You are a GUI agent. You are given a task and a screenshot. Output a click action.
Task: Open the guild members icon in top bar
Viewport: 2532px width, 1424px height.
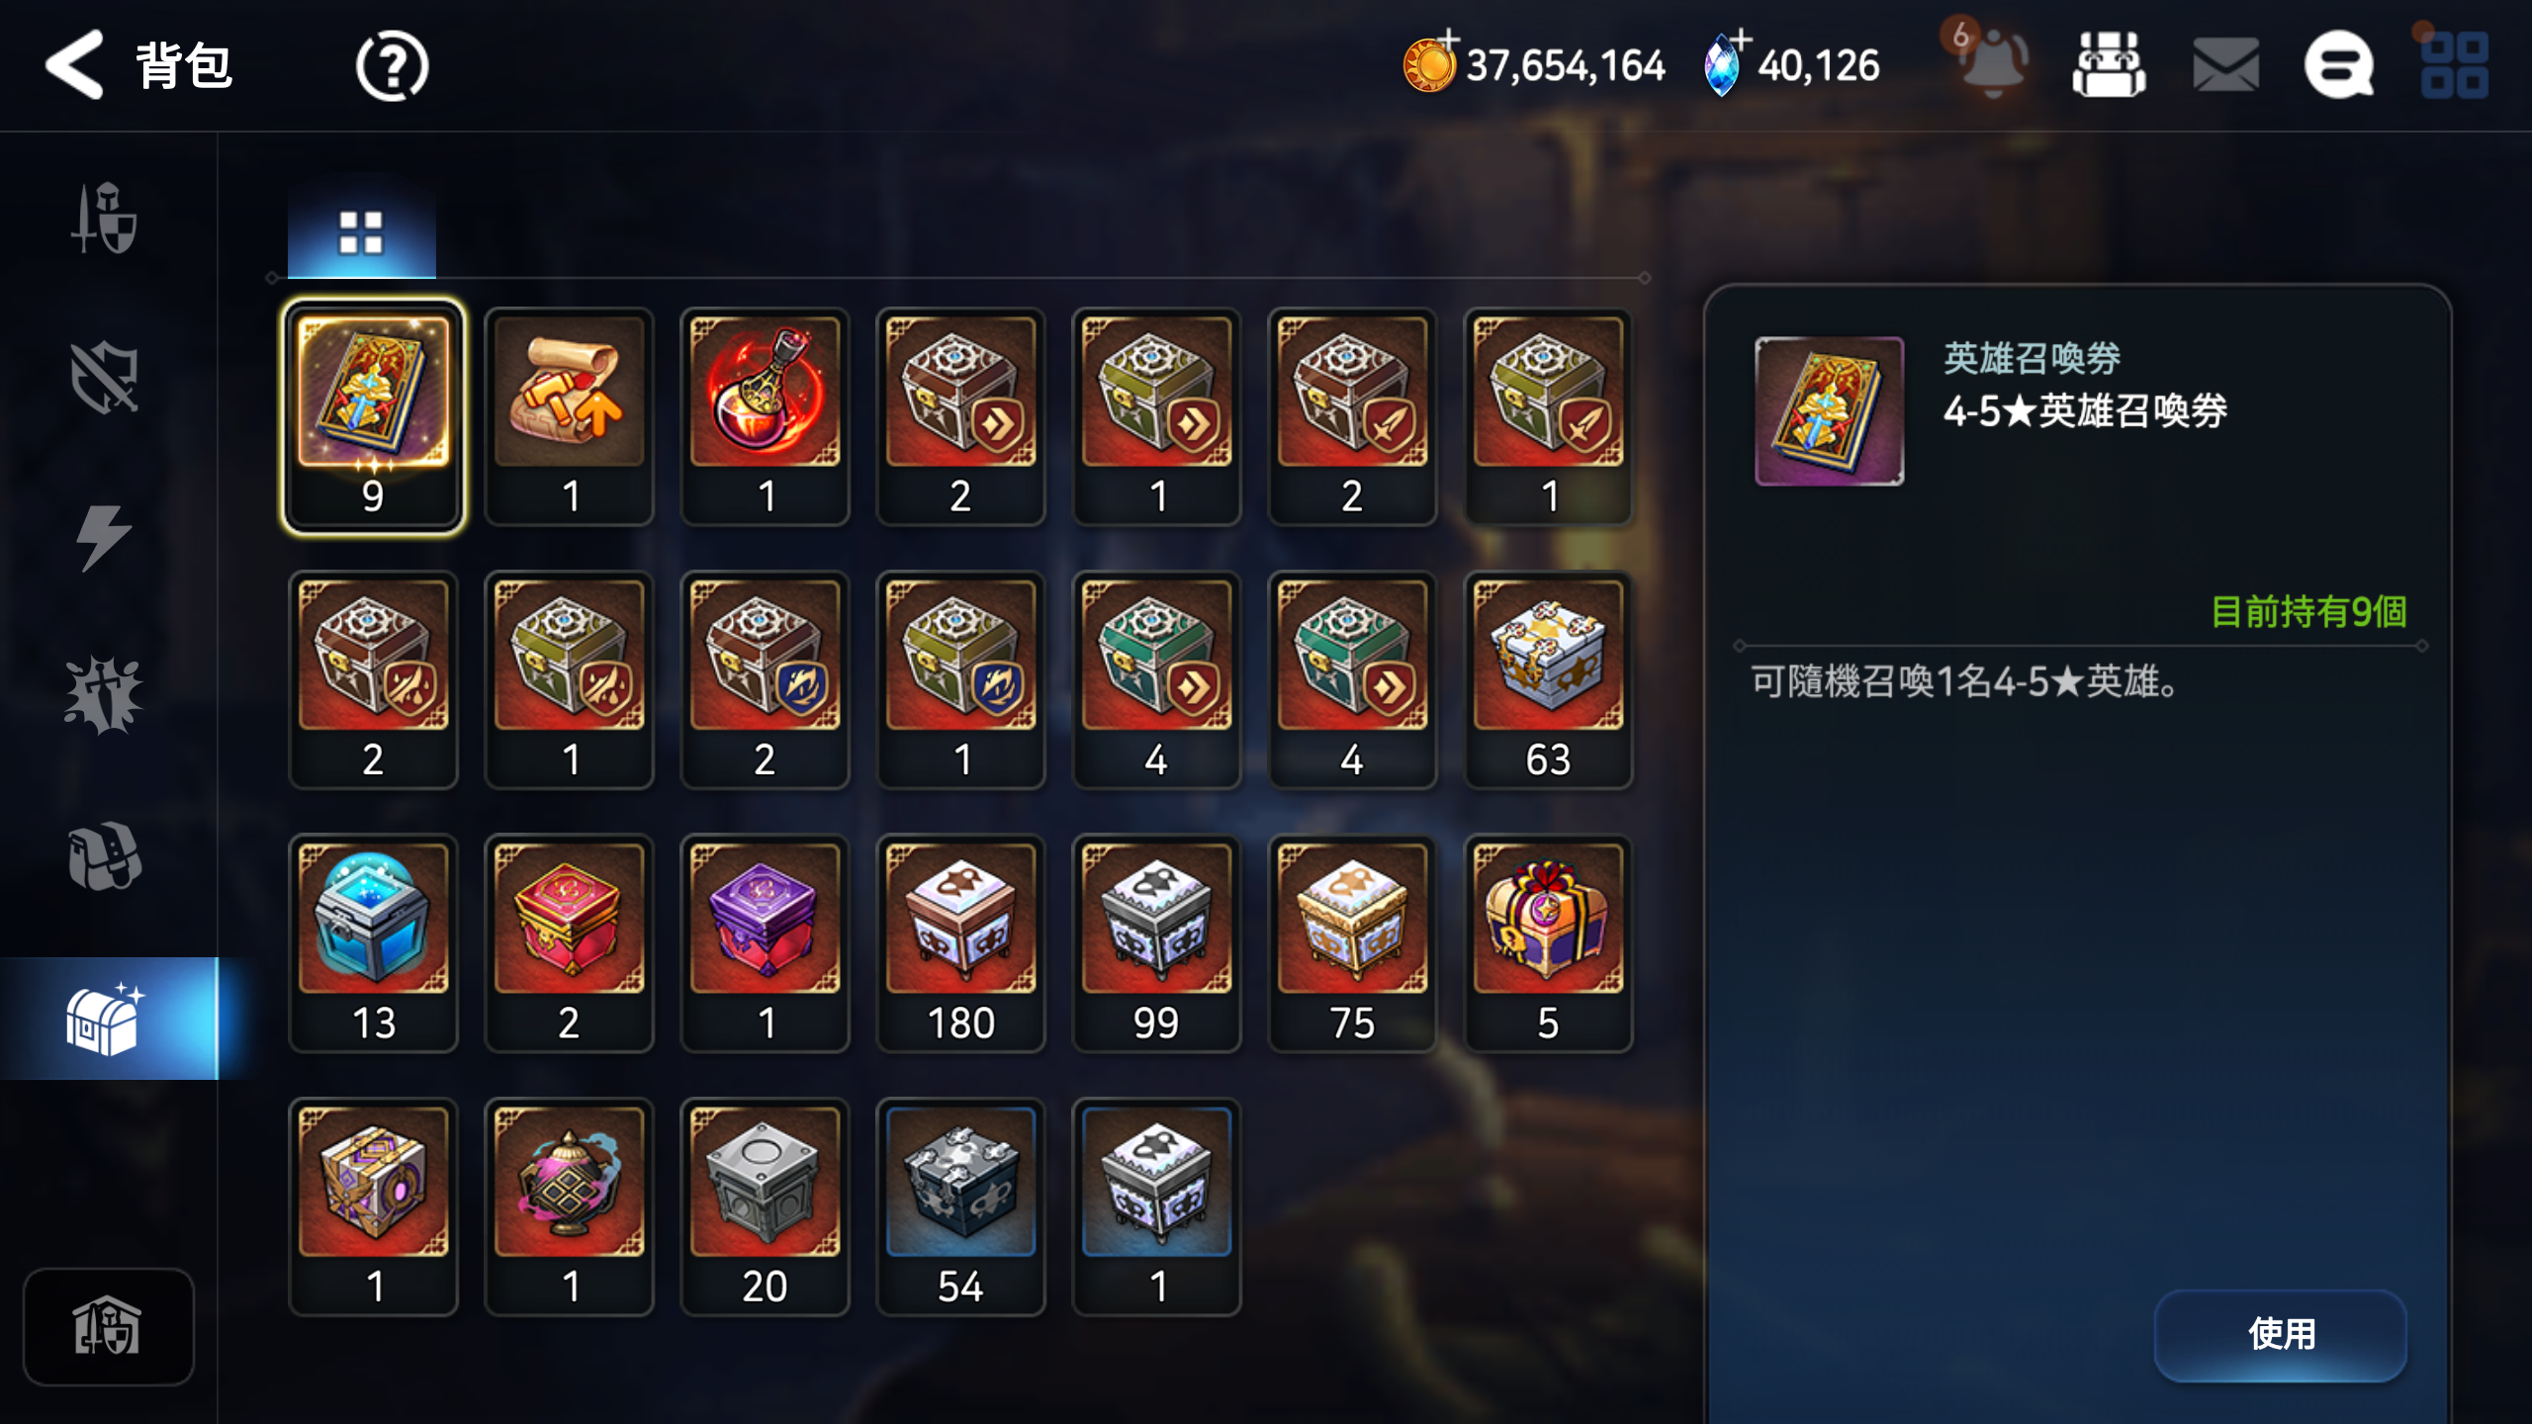coord(2109,65)
